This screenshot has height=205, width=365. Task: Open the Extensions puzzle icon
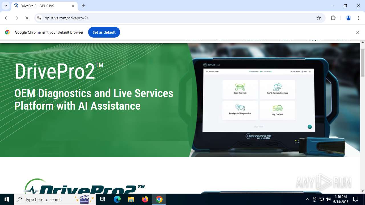(x=333, y=18)
